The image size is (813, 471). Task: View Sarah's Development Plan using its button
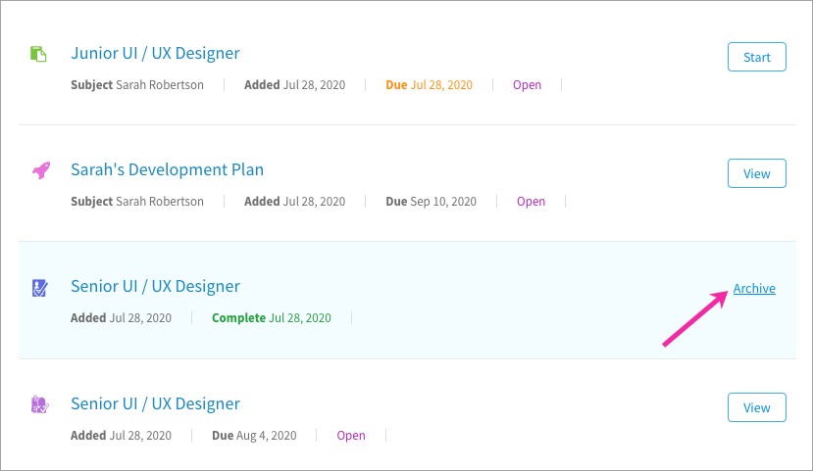click(756, 173)
